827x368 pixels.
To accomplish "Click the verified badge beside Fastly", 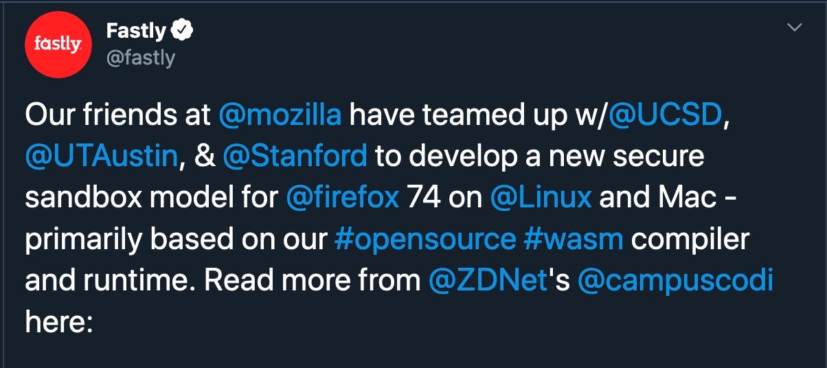I will (x=182, y=30).
